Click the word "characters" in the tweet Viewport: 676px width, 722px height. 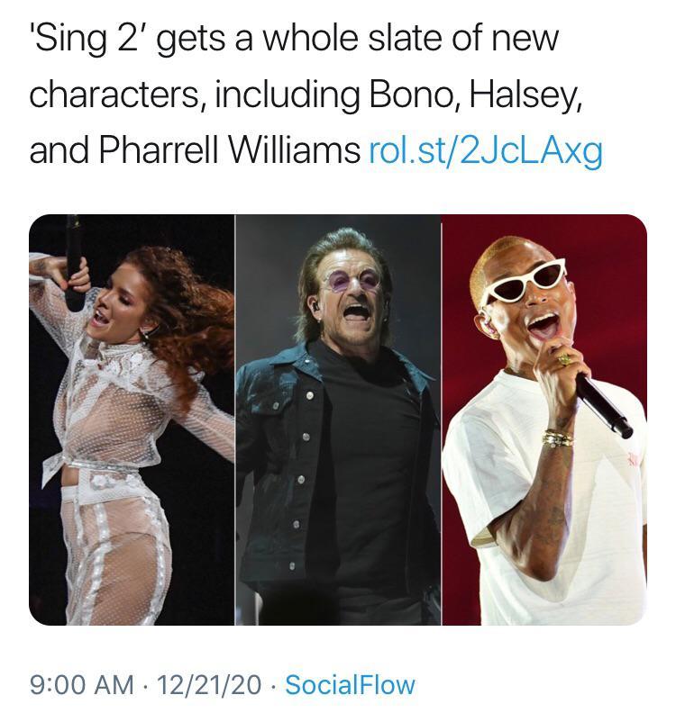pyautogui.click(x=108, y=96)
